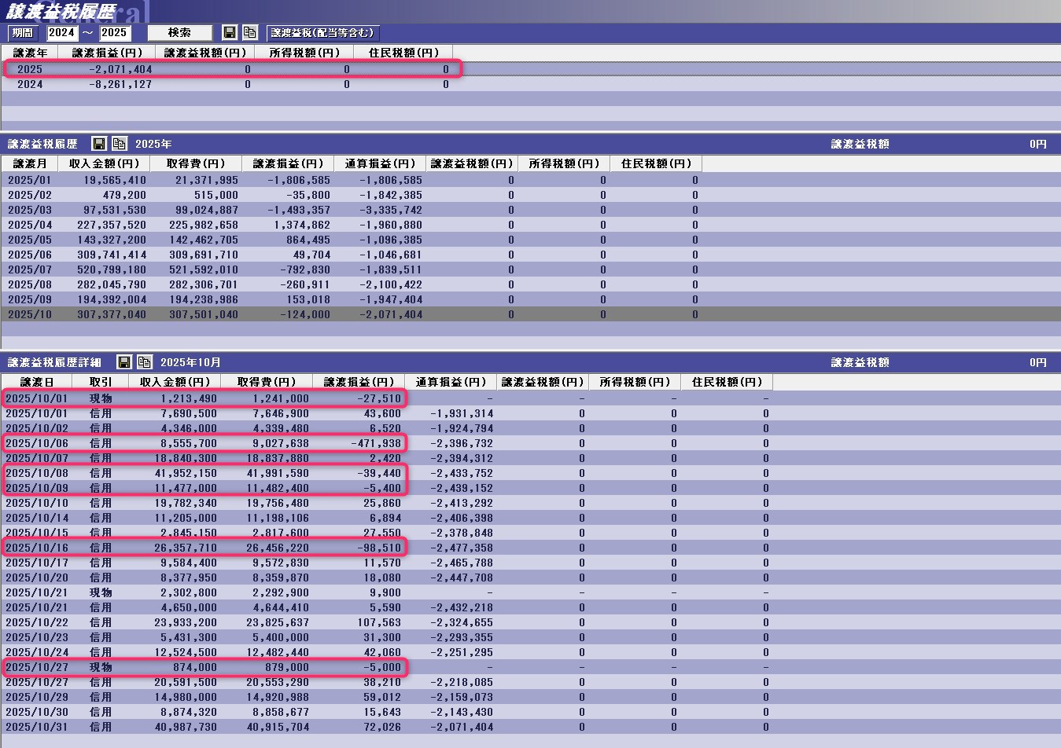Screen dimensions: 1061x748
Task: Click the end year field showing 2025
Action: coord(114,33)
